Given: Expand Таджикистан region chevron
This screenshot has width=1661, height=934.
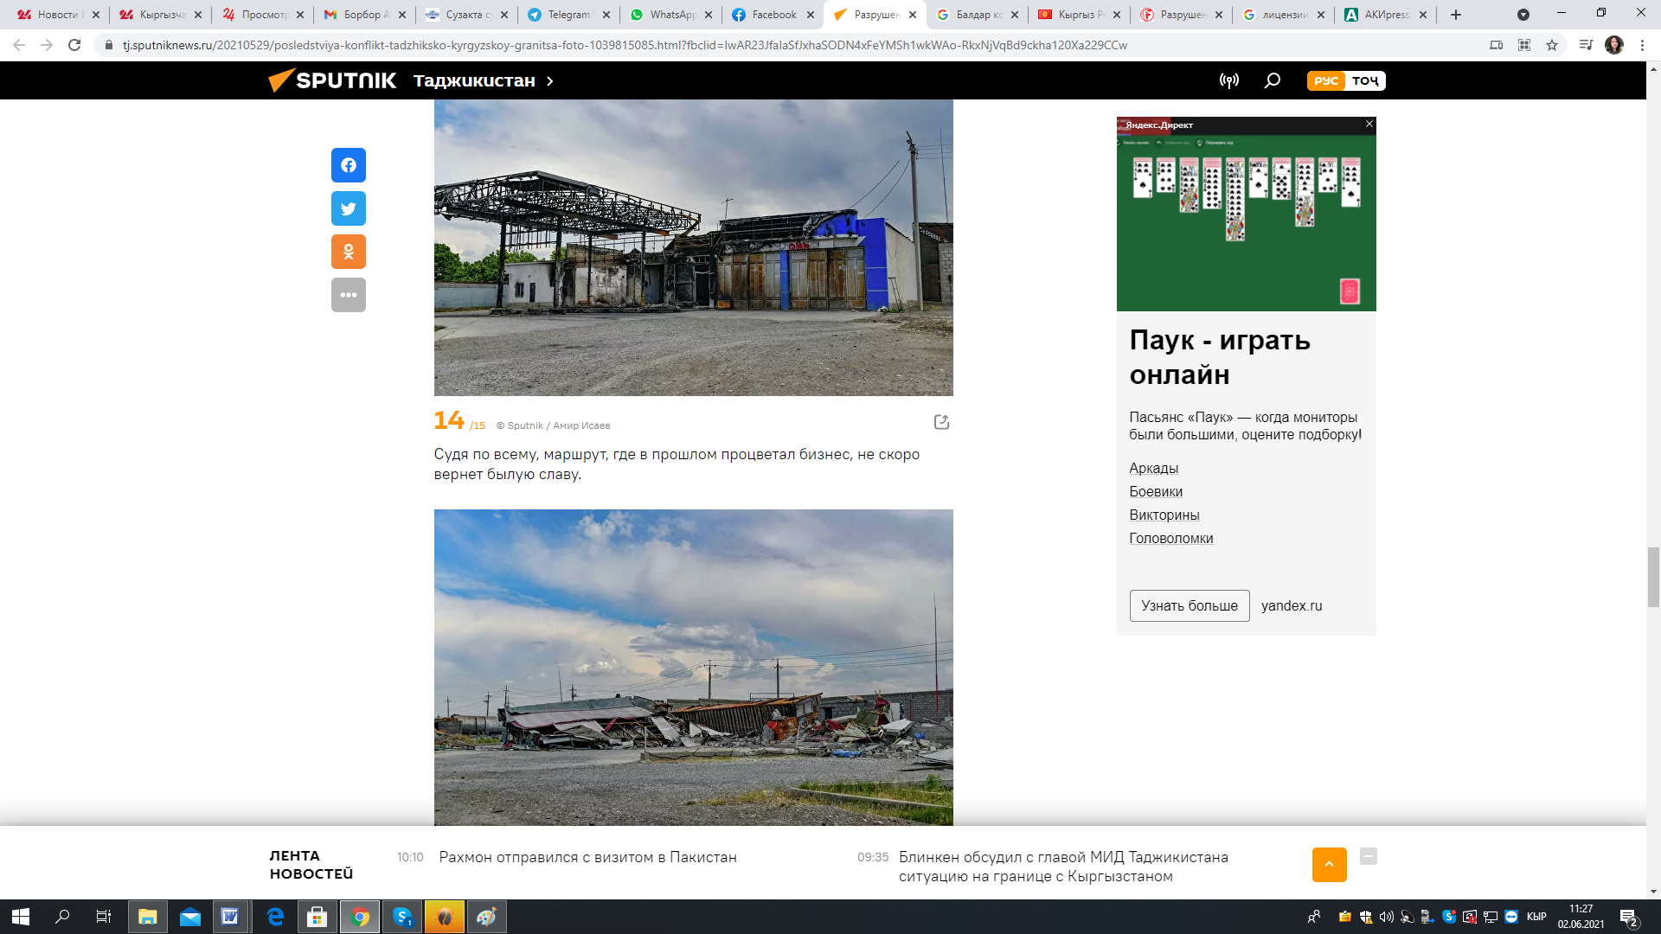Looking at the screenshot, I should (x=549, y=80).
